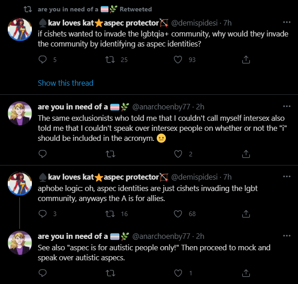The height and width of the screenshot is (284, 298).
Task: Retweet the aphobe logic tweet with 16 retweets
Action: [110, 214]
